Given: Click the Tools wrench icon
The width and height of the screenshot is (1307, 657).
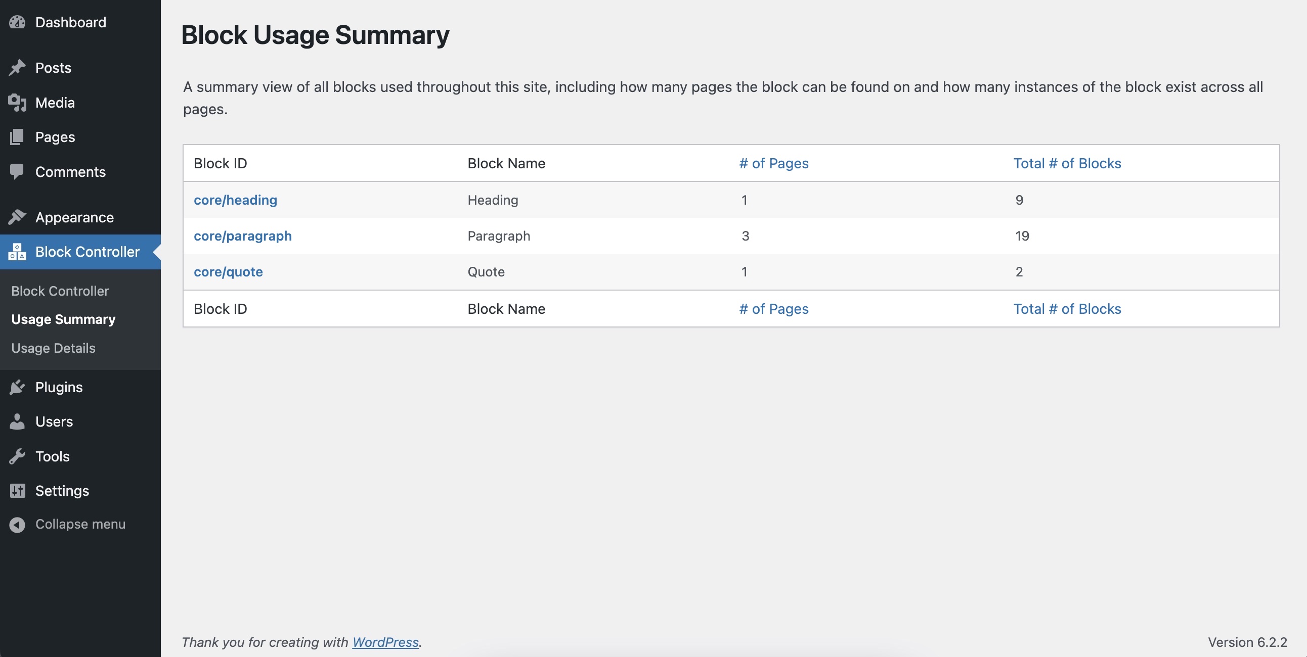Looking at the screenshot, I should pyautogui.click(x=17, y=456).
